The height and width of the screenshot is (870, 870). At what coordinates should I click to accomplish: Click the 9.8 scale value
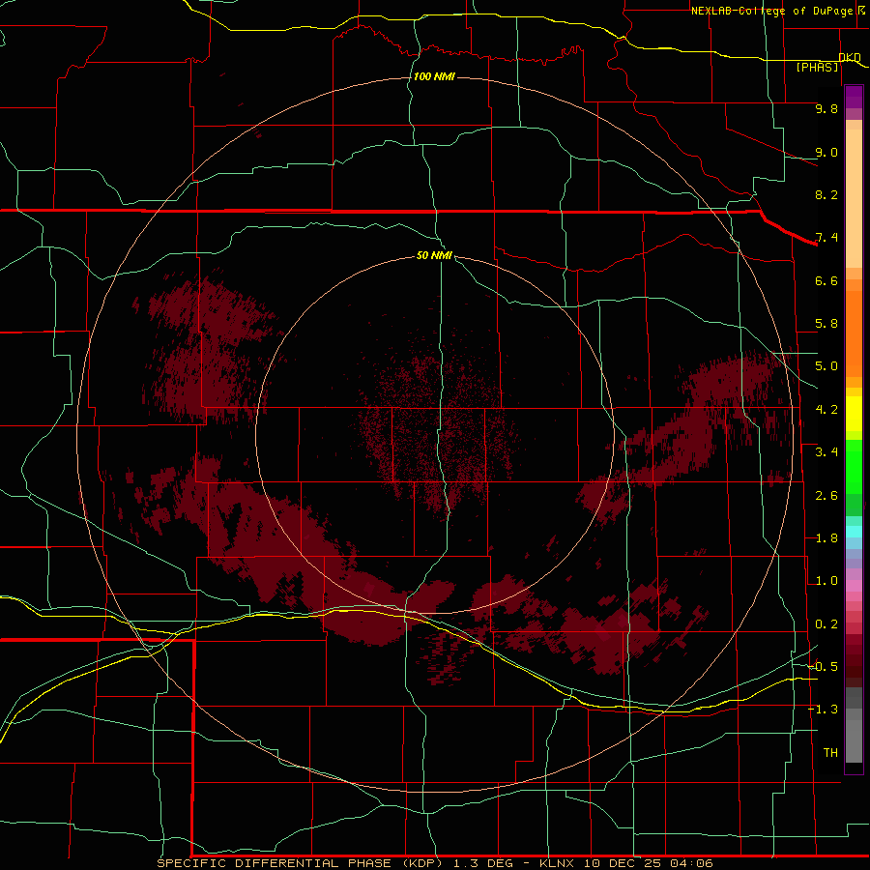tap(826, 108)
